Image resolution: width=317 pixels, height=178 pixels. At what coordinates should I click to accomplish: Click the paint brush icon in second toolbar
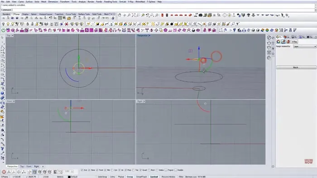(228, 24)
